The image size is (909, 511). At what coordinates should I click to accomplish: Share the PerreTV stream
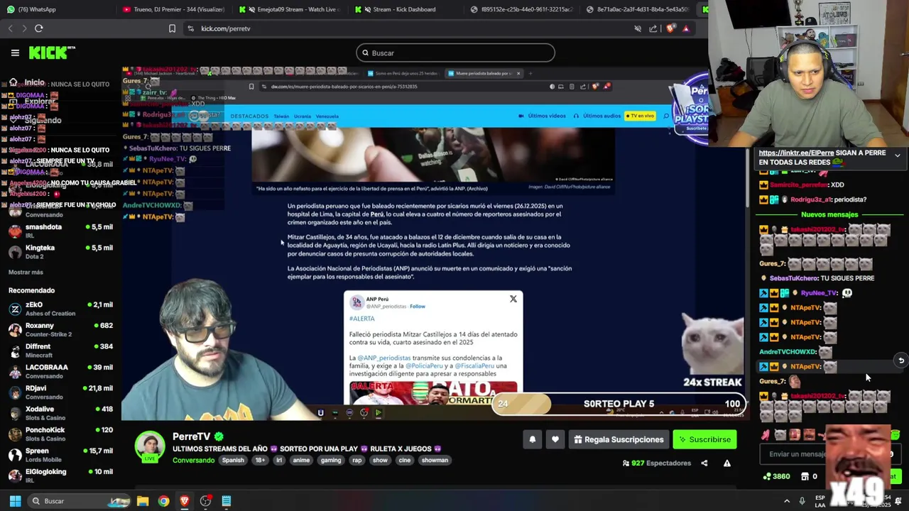[x=704, y=463]
